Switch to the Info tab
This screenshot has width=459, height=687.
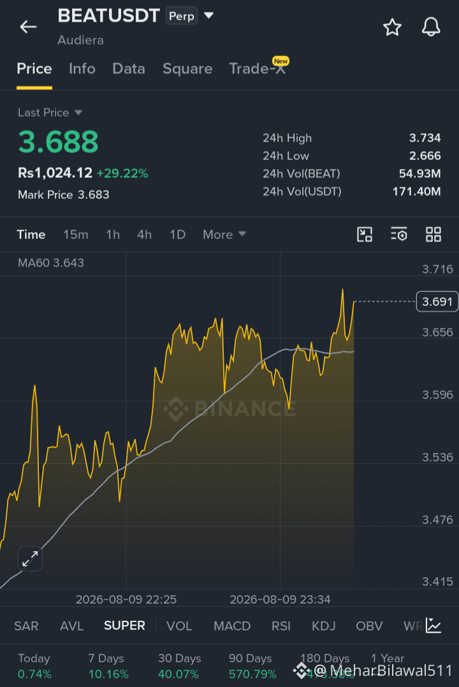[x=82, y=69]
